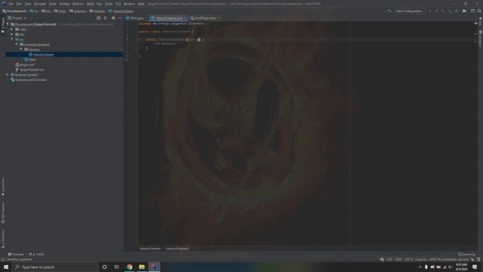Click InteractListener breadcrumb in navigation bar
The image size is (483, 272).
tap(121, 11)
